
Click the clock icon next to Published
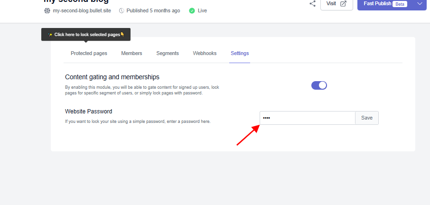(122, 10)
